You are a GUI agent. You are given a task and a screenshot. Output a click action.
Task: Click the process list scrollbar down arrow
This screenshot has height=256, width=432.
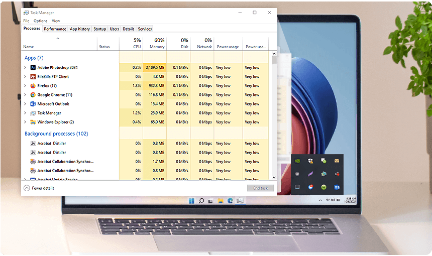point(274,177)
